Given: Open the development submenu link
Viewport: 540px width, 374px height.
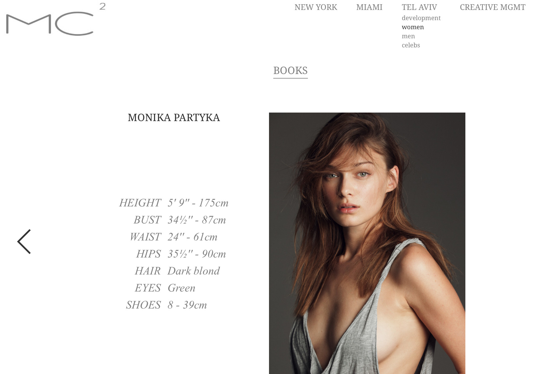Looking at the screenshot, I should [421, 18].
